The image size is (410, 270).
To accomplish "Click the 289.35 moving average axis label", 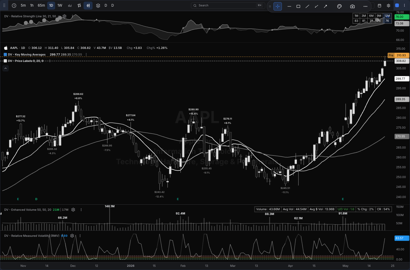I will [x=402, y=99].
